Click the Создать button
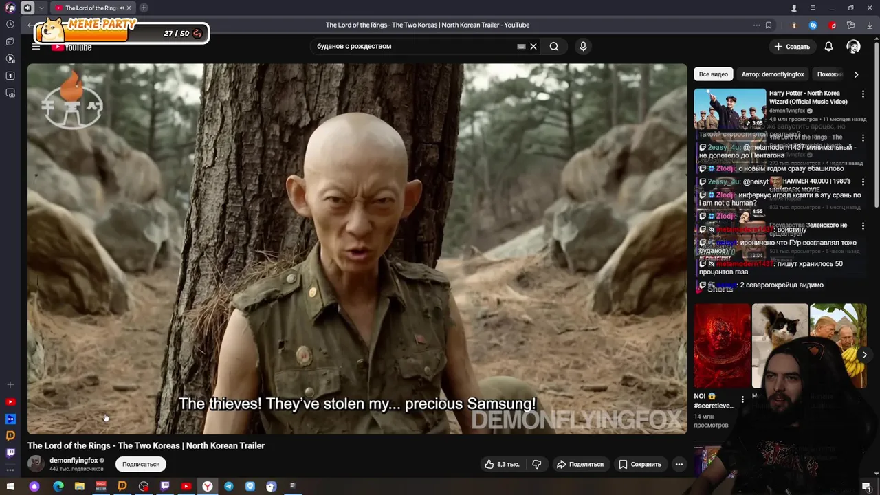The image size is (880, 495). pyautogui.click(x=792, y=46)
